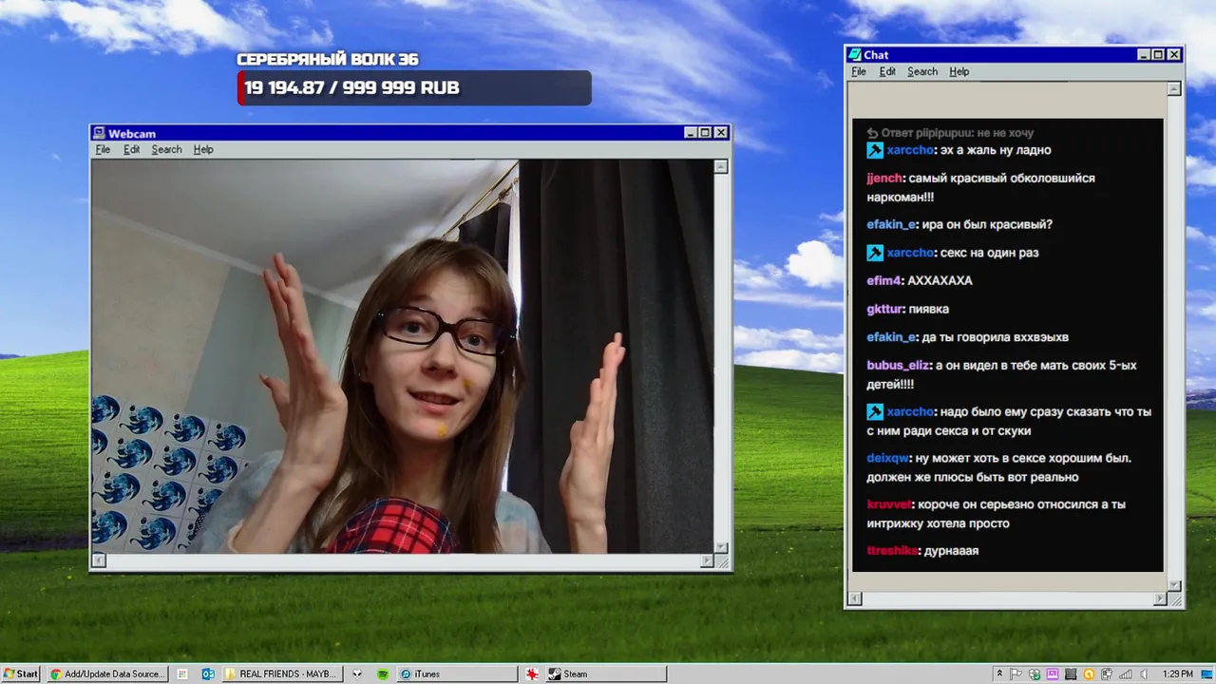Click Chat vertical scrollbar up arrow
The width and height of the screenshot is (1216, 684).
(1174, 88)
